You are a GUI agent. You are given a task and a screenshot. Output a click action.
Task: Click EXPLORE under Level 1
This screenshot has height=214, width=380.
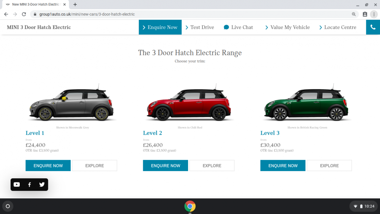coord(95,165)
